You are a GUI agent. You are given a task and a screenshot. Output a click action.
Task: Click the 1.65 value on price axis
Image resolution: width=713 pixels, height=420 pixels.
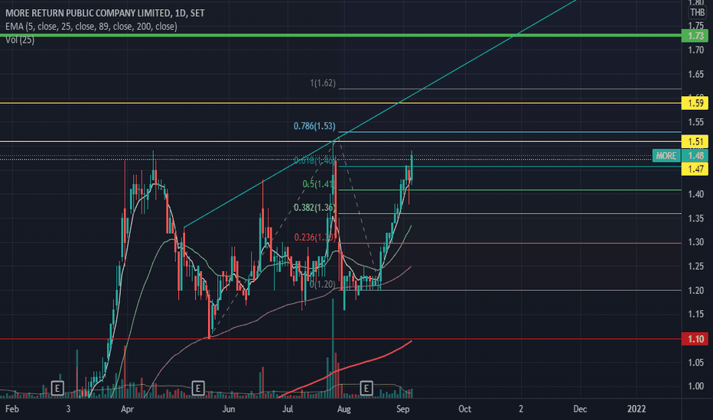pos(695,74)
